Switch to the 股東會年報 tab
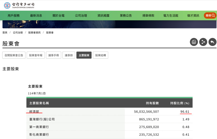The image size is (217, 139). [36, 55]
